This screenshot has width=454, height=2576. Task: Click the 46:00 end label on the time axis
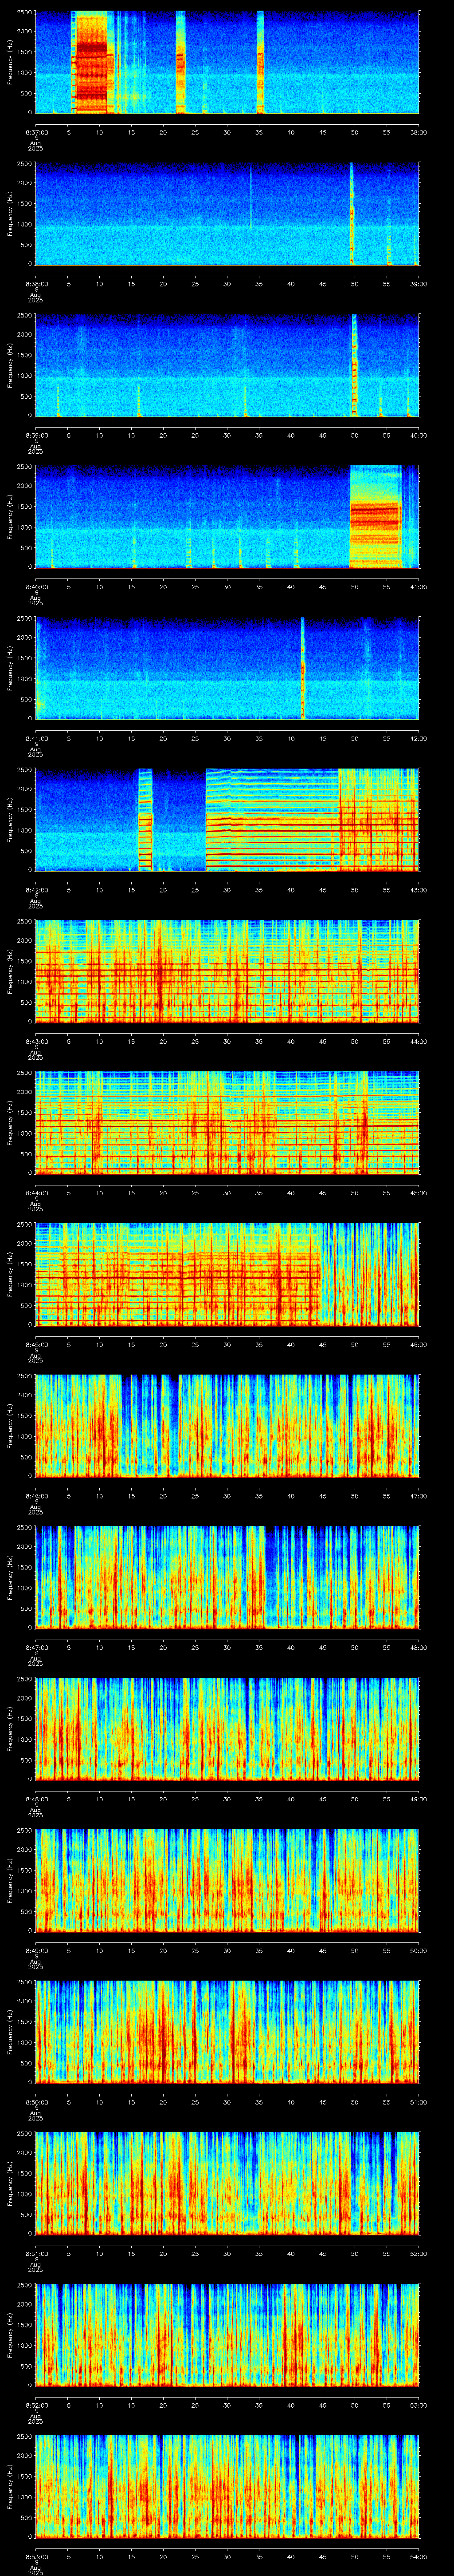(x=419, y=1344)
